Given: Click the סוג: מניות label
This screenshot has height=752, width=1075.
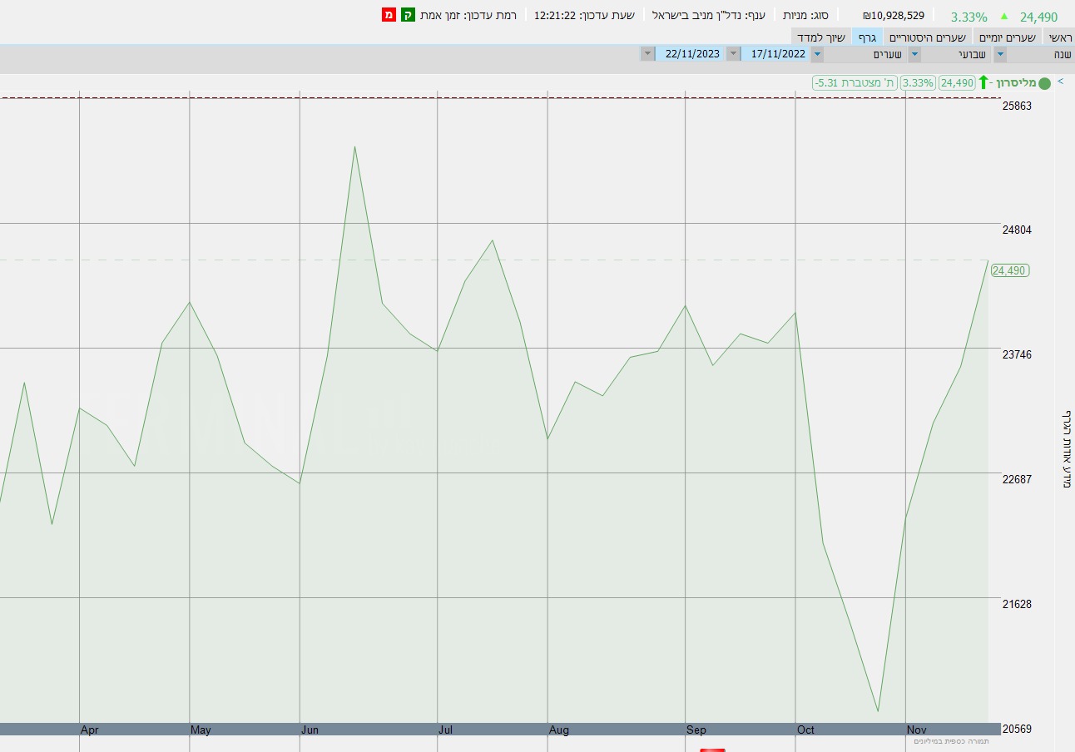Looking at the screenshot, I should 805,15.
